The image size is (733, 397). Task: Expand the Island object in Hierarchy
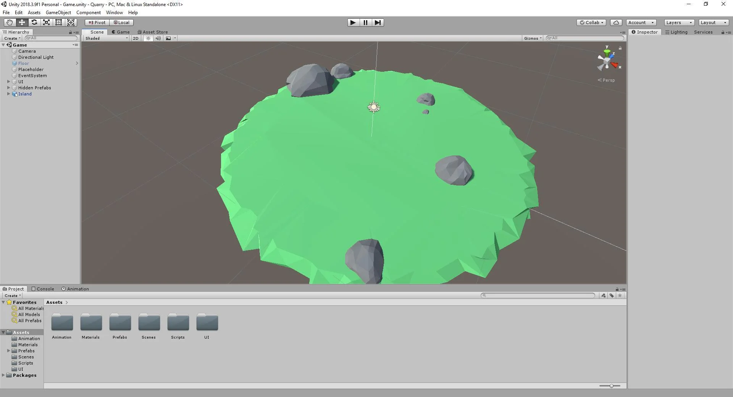[8, 94]
